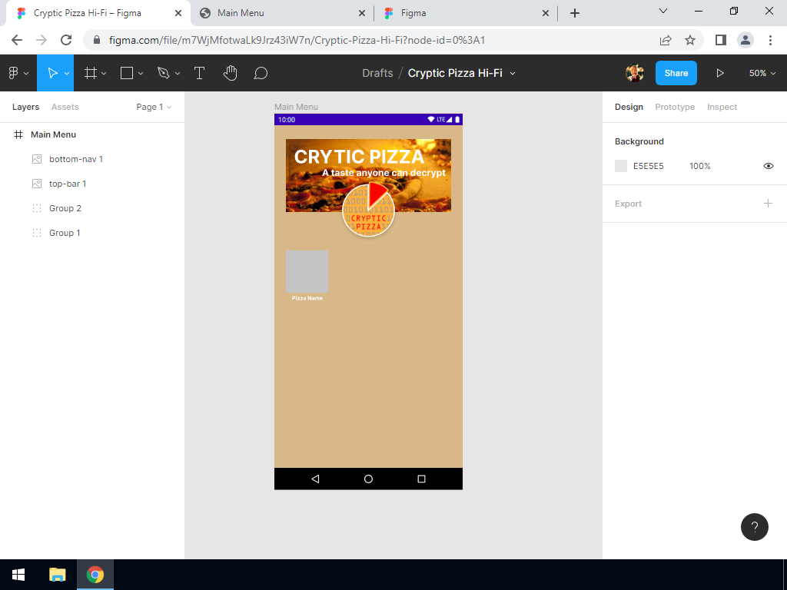The height and width of the screenshot is (590, 787).
Task: Toggle Background color visibility eye
Action: point(769,166)
